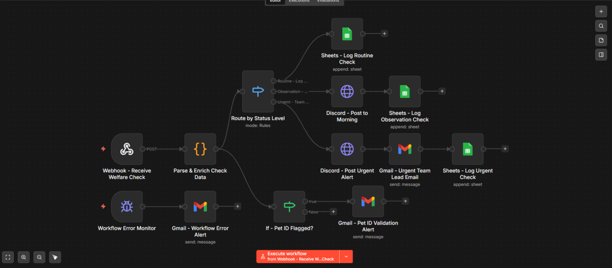Select the Sheets - Log Urgent Check node
612x268 pixels.
pos(467,149)
